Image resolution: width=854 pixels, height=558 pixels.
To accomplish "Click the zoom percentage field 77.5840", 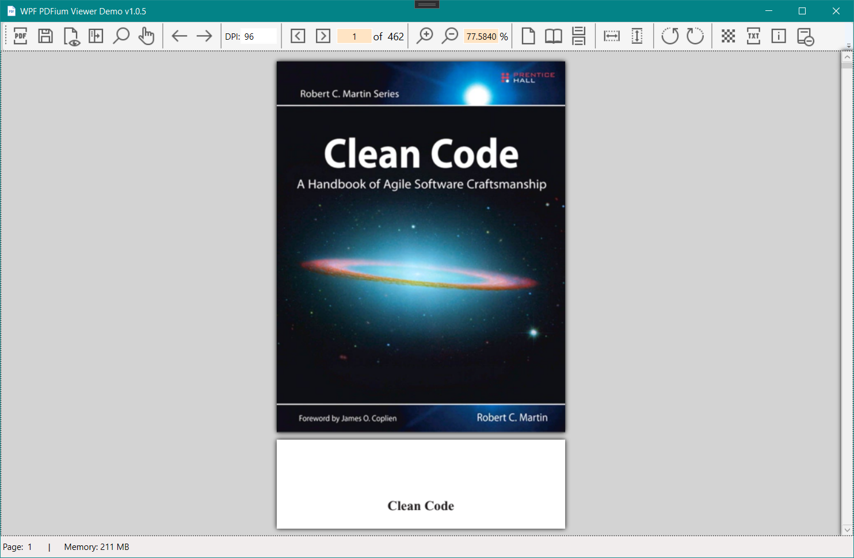I will coord(481,36).
